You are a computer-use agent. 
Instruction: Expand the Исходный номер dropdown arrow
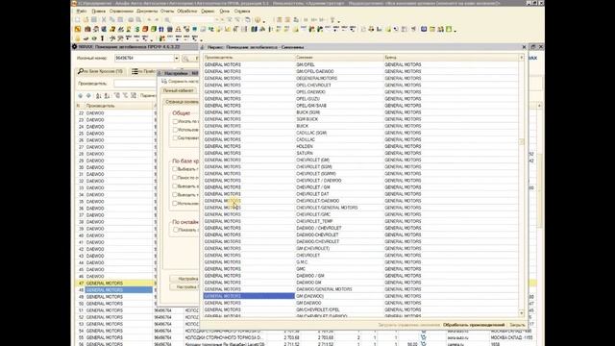[x=177, y=58]
